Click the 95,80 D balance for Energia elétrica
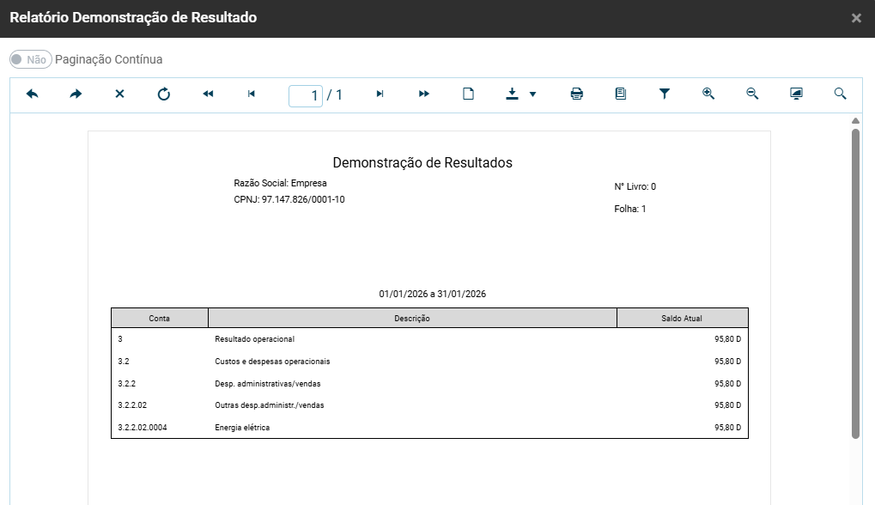The height and width of the screenshot is (505, 875). pyautogui.click(x=727, y=428)
